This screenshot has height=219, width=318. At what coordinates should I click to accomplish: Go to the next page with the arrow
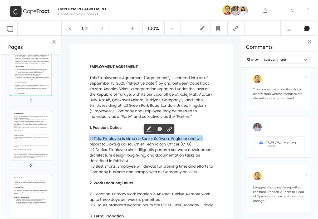pyautogui.click(x=102, y=28)
